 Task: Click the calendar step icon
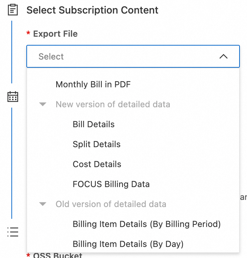tap(13, 97)
